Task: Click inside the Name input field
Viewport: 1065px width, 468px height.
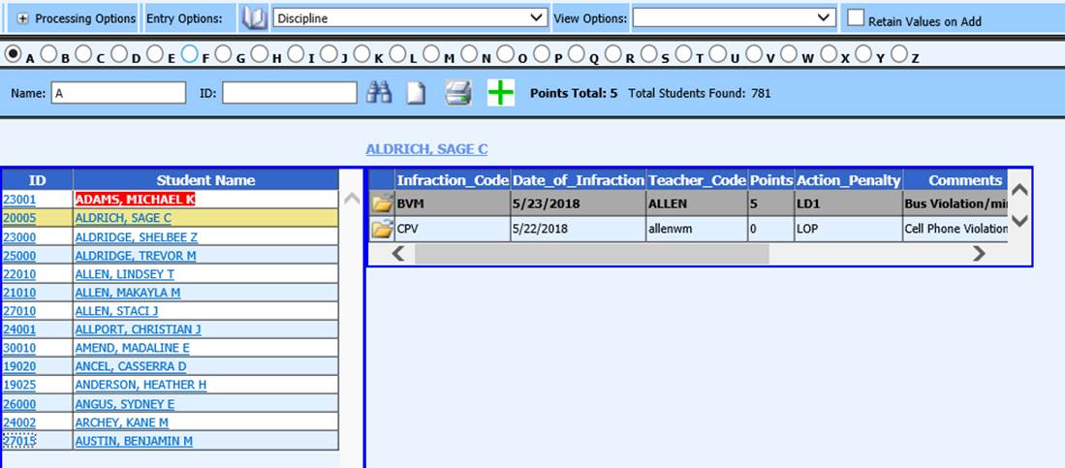Action: point(117,93)
